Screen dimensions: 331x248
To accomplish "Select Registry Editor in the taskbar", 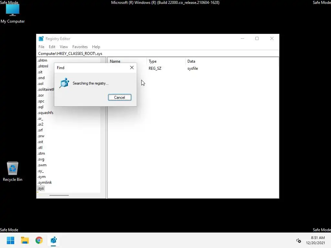I will click(53, 240).
